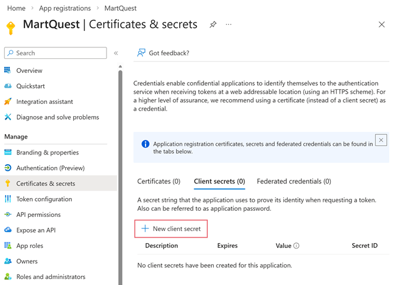Click the Diagnose and solve problems wrench icon
Image resolution: width=396 pixels, height=285 pixels.
(8, 117)
